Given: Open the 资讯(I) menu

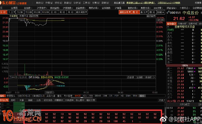Looking at the screenshot, I should click(58, 3).
